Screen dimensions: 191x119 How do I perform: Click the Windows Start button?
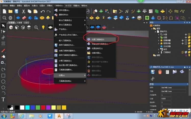[4, 116]
